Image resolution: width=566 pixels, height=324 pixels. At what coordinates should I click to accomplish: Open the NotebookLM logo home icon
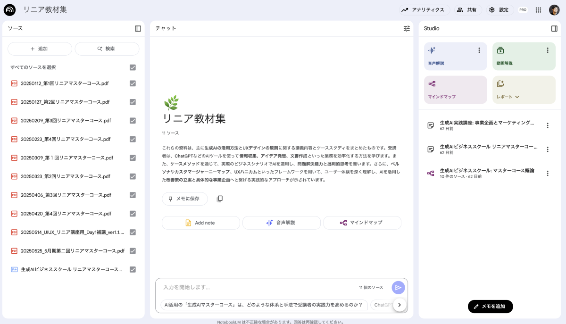point(9,10)
